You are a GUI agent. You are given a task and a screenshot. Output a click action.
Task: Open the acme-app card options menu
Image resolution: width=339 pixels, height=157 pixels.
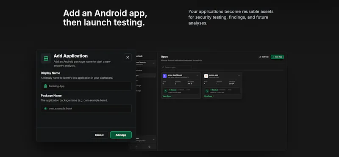(239, 76)
